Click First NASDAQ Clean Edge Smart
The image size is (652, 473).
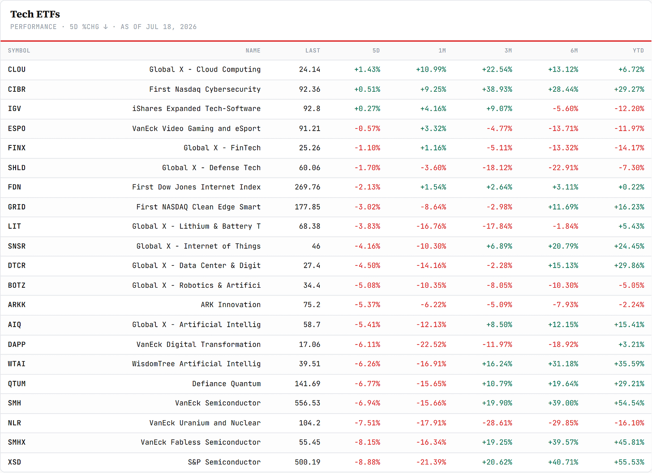tap(198, 207)
